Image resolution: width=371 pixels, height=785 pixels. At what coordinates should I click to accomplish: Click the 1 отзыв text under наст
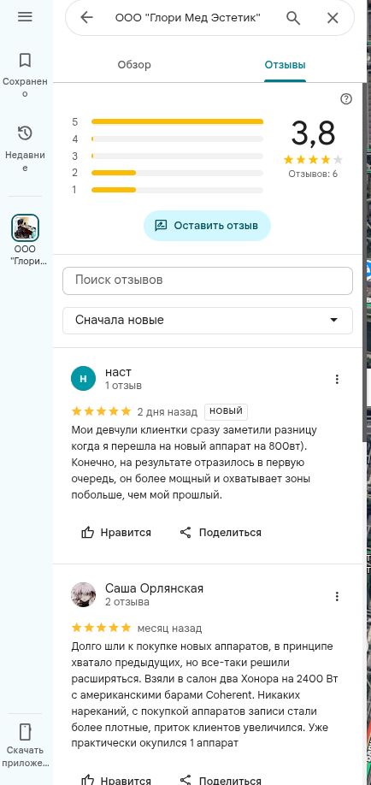(124, 386)
